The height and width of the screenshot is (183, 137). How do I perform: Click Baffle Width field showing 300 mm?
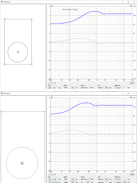point(72,88)
